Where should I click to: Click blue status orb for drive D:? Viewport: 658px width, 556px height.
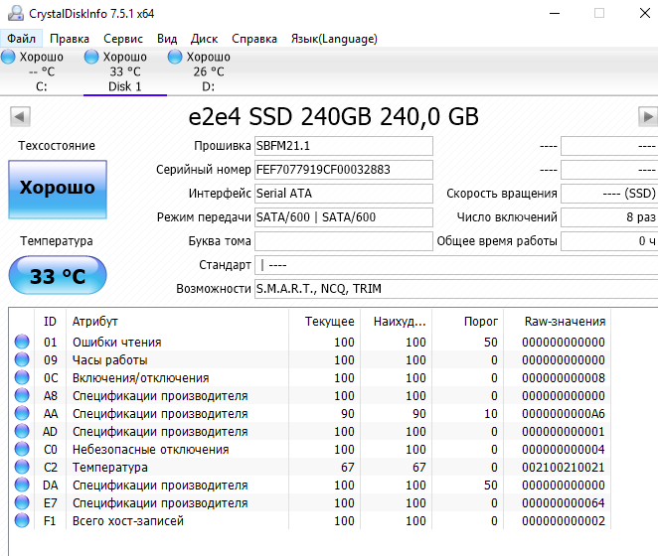click(x=175, y=57)
